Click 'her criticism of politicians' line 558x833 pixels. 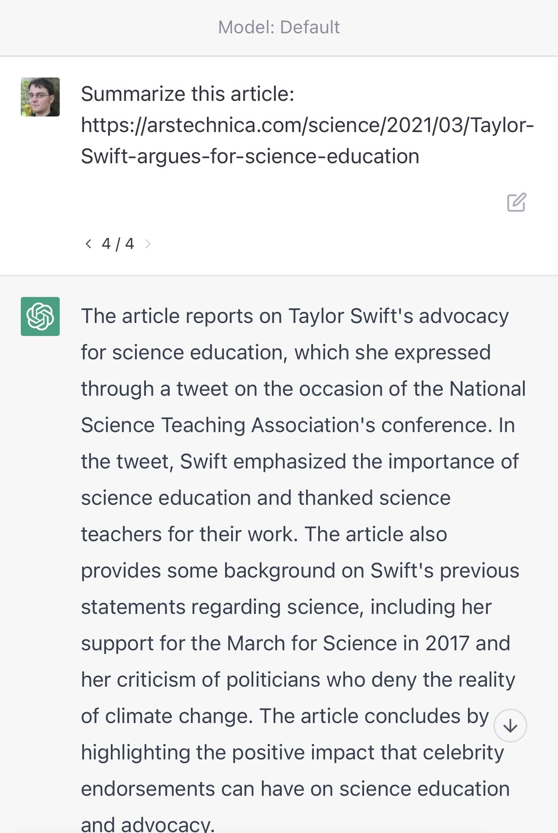[298, 680]
